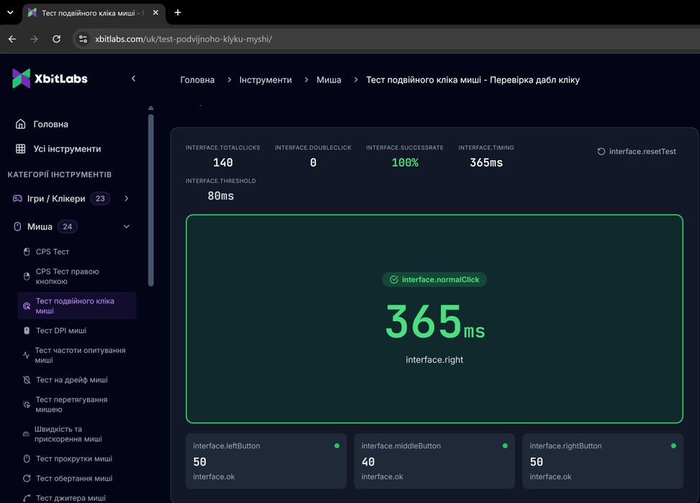
Task: Click the Тест DPI миші icon
Action: 27,331
